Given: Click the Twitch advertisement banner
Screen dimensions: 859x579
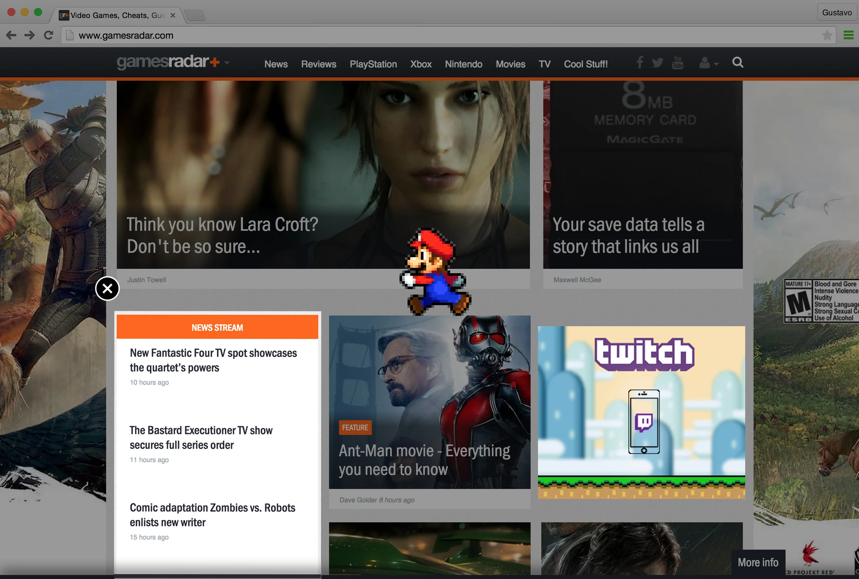Looking at the screenshot, I should (642, 412).
